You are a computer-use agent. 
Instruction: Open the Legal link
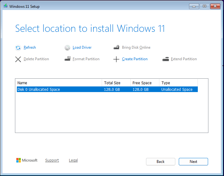(73, 160)
